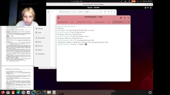Click 'No manual entry for httpd_selinux' first line
The width and height of the screenshot is (170, 95).
(x=70, y=34)
